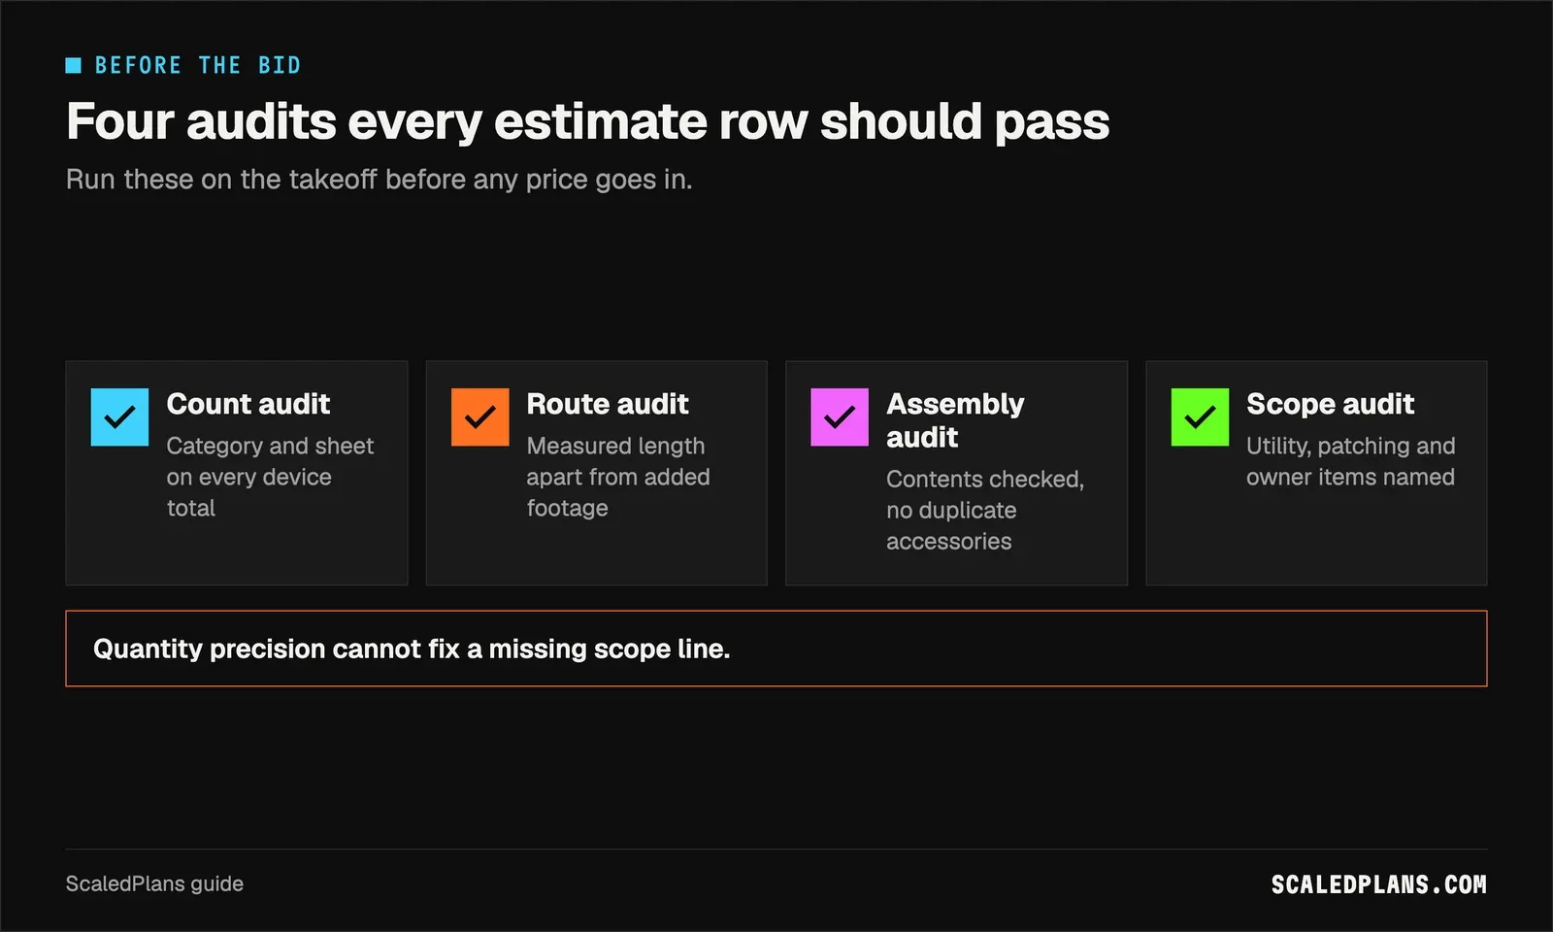Click the blue square beside BEFORE THE BID
Image resolution: width=1553 pixels, height=932 pixels.
[74, 65]
